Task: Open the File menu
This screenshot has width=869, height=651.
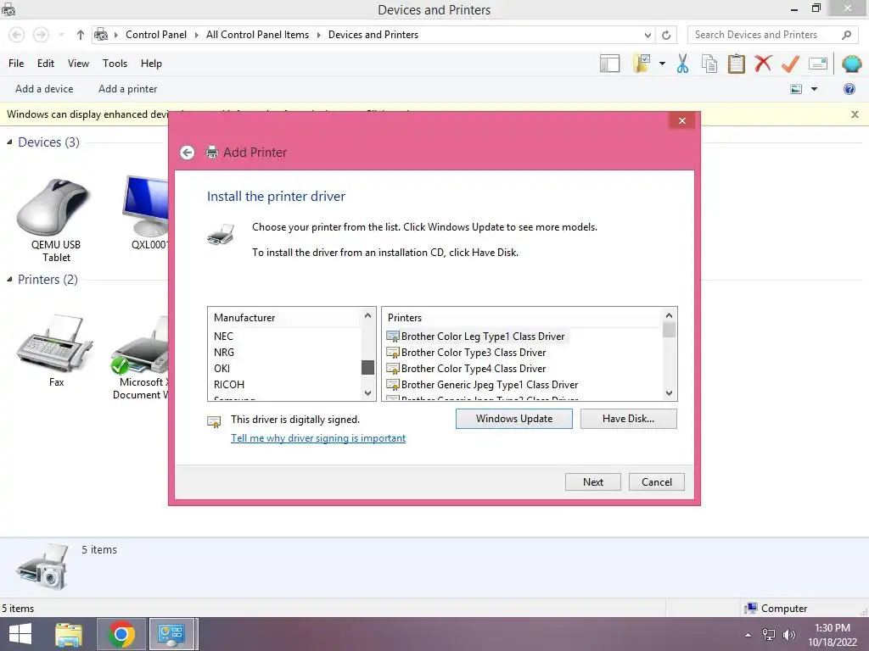Action: [16, 64]
